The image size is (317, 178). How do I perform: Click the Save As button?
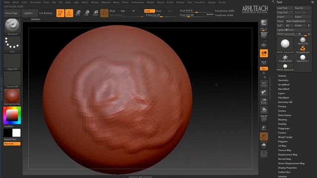click(x=302, y=8)
